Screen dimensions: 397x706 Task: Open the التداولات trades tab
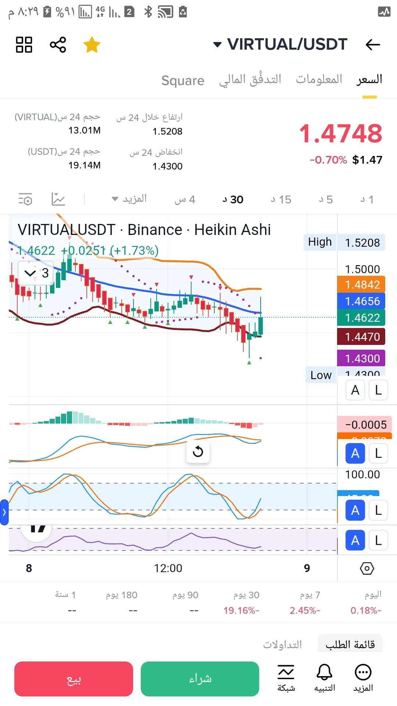(282, 644)
